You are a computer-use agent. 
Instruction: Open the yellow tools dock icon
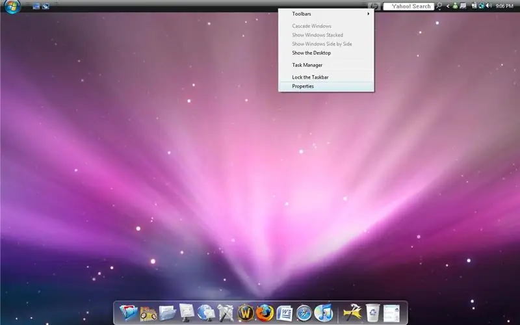click(x=352, y=313)
